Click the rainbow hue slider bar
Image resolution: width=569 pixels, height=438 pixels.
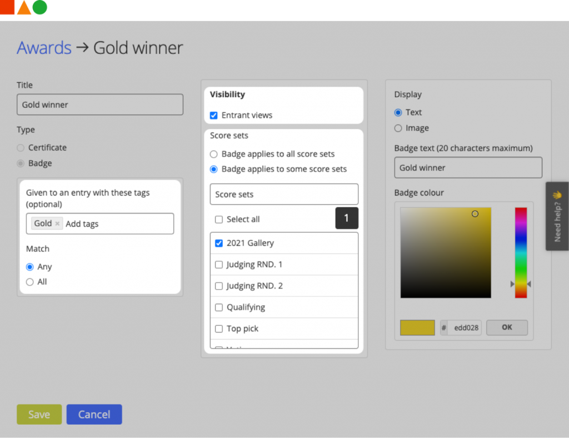tap(521, 252)
